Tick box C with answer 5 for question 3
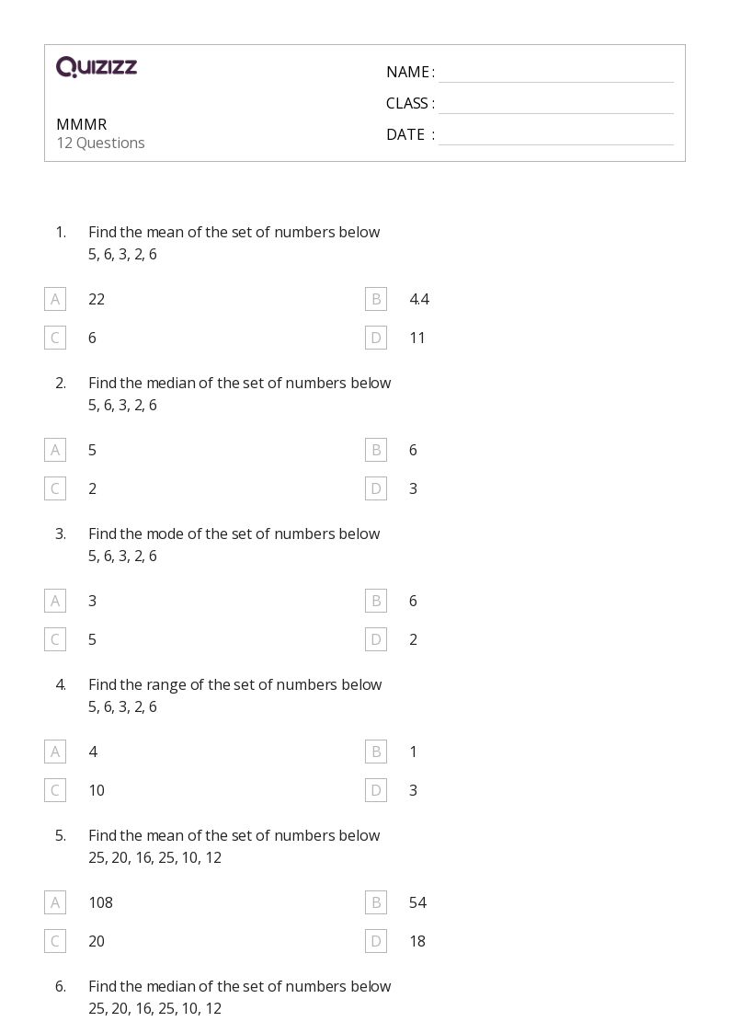Viewport: 730px width, 1033px height. 55,639
